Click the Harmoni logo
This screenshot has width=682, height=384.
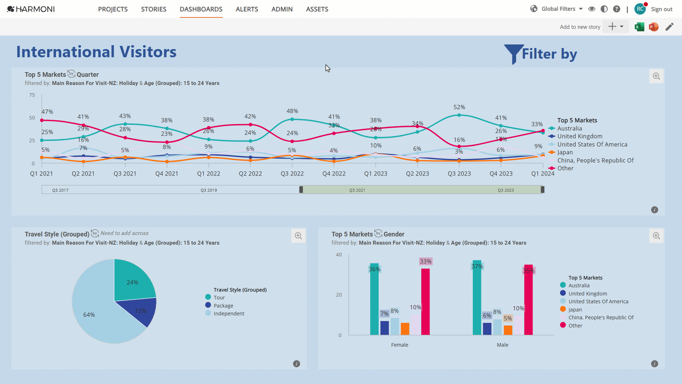click(31, 9)
